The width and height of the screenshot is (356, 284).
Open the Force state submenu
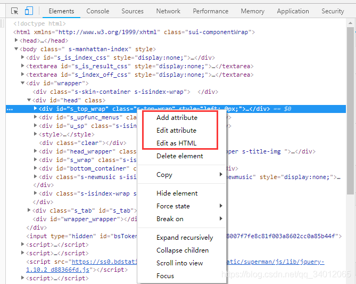[181, 206]
